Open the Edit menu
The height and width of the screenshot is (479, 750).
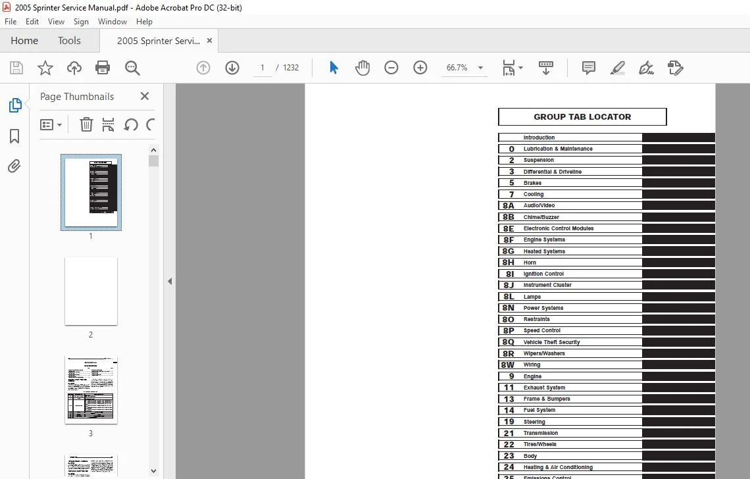[32, 22]
